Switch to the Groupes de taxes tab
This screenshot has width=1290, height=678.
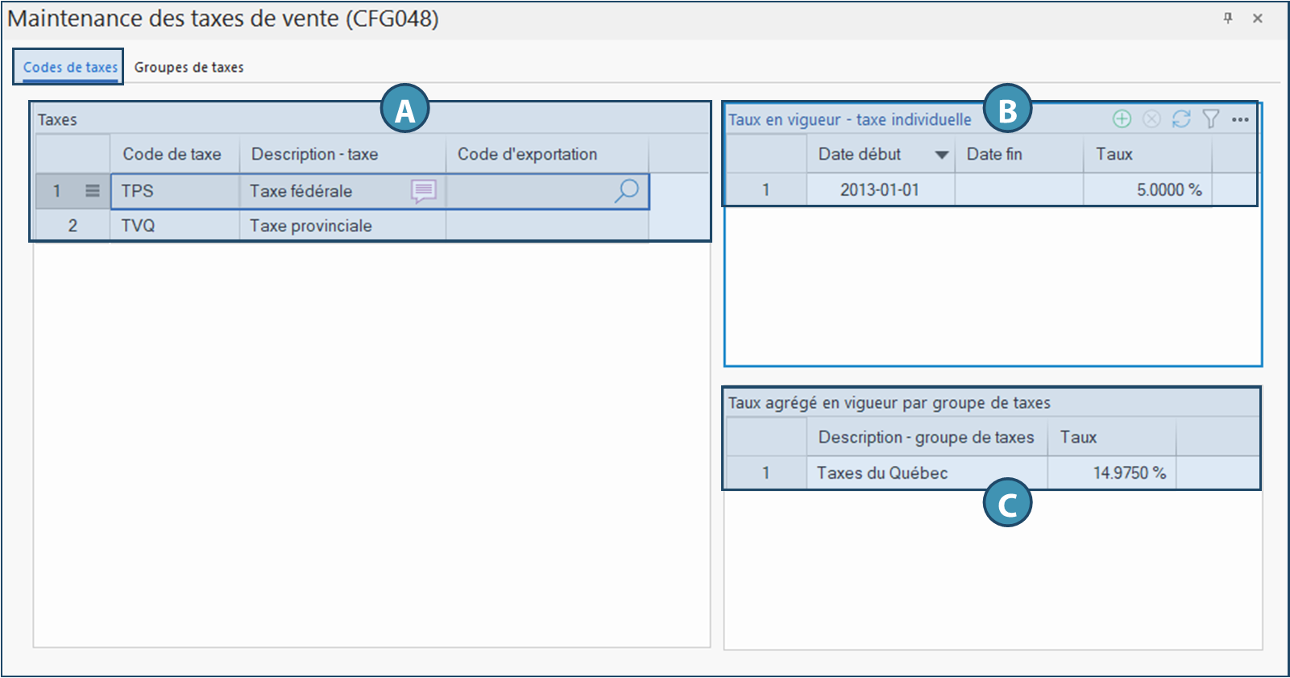[x=189, y=68]
